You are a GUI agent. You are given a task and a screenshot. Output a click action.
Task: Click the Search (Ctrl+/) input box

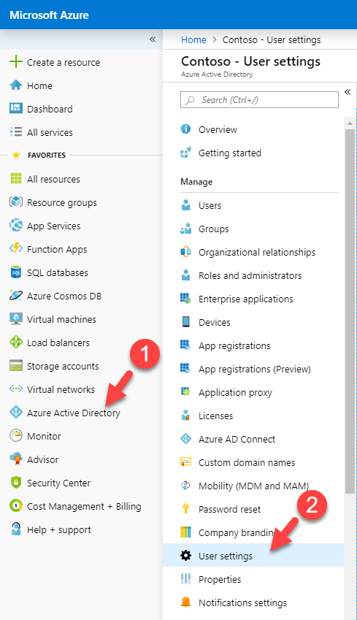(259, 100)
